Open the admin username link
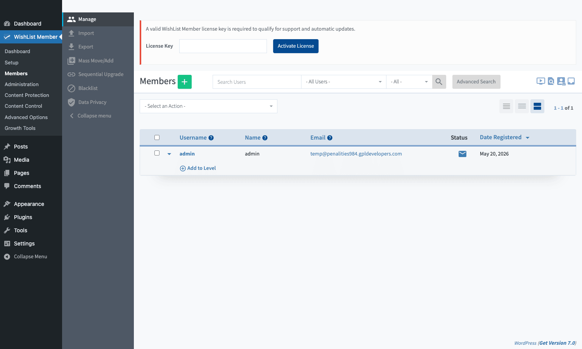This screenshot has width=582, height=349. pos(187,154)
